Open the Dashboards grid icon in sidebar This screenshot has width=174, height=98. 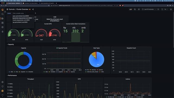[2, 23]
